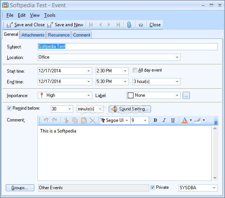Screen dimensions: 225x198
Task: Click the comment scrollbar up arrow
Action: tap(215, 128)
